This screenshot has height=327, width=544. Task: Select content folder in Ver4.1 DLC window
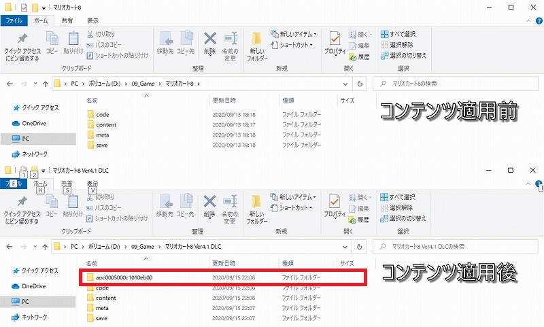[x=101, y=298]
